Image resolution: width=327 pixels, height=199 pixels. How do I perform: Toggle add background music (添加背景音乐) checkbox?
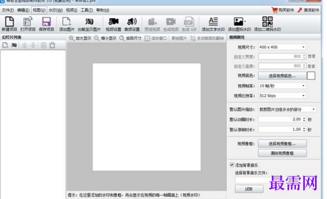click(x=232, y=165)
